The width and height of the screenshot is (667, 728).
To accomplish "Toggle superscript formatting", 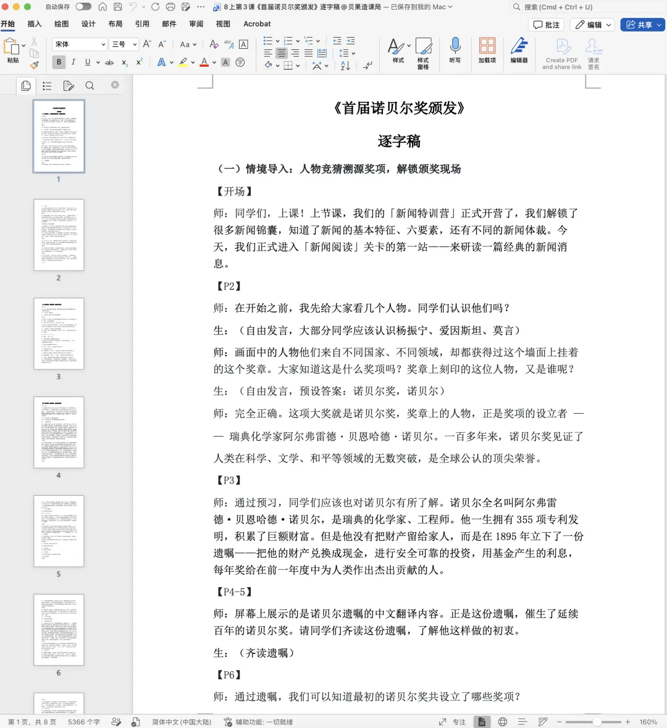I will [139, 62].
